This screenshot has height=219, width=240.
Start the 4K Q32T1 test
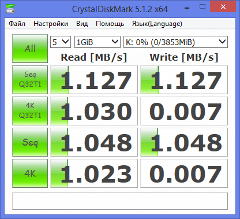pos(30,111)
